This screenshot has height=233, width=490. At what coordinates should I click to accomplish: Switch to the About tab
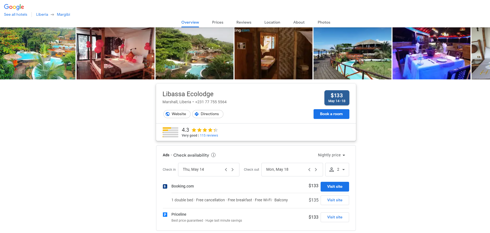coord(299,22)
